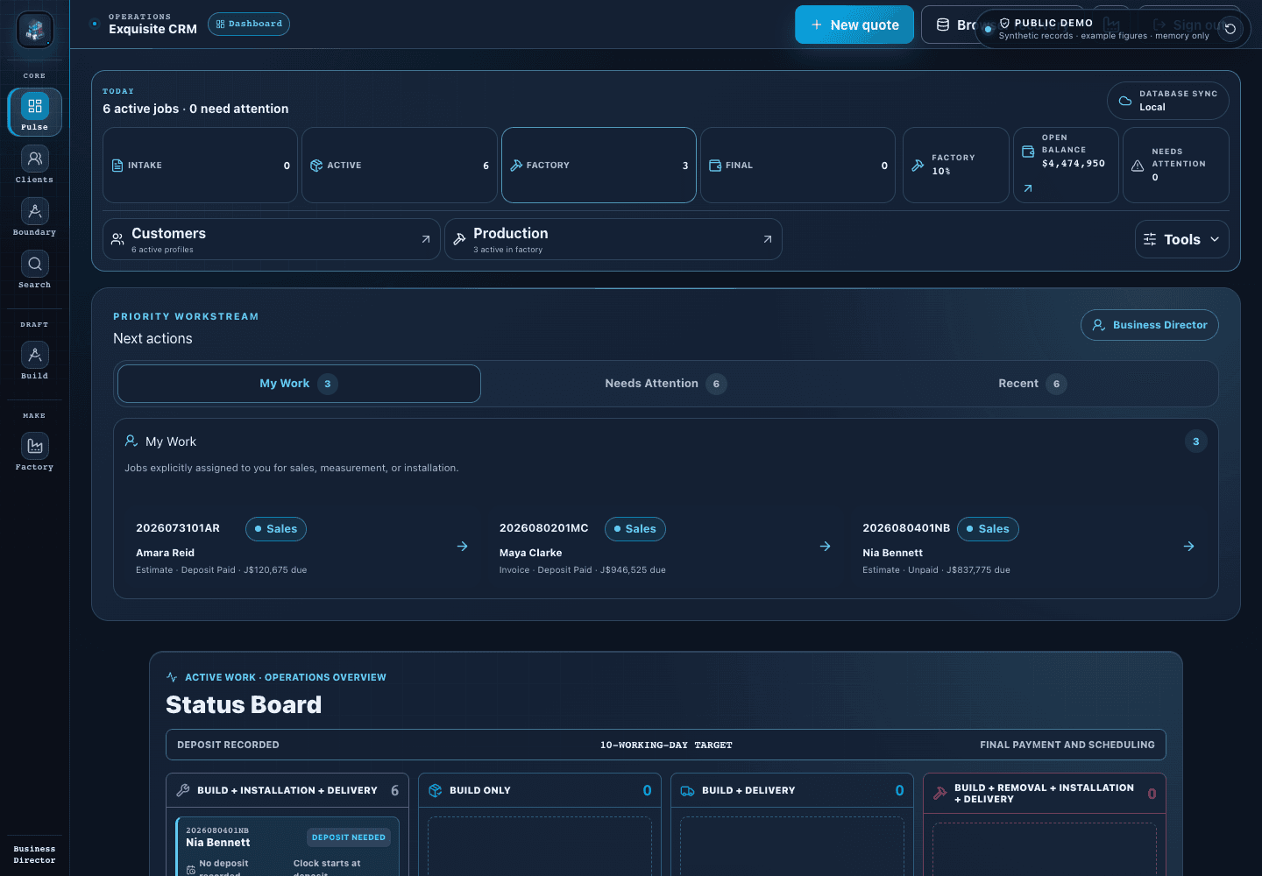Select the Intake stage card
Image resolution: width=1262 pixels, height=876 pixels.
tap(201, 166)
